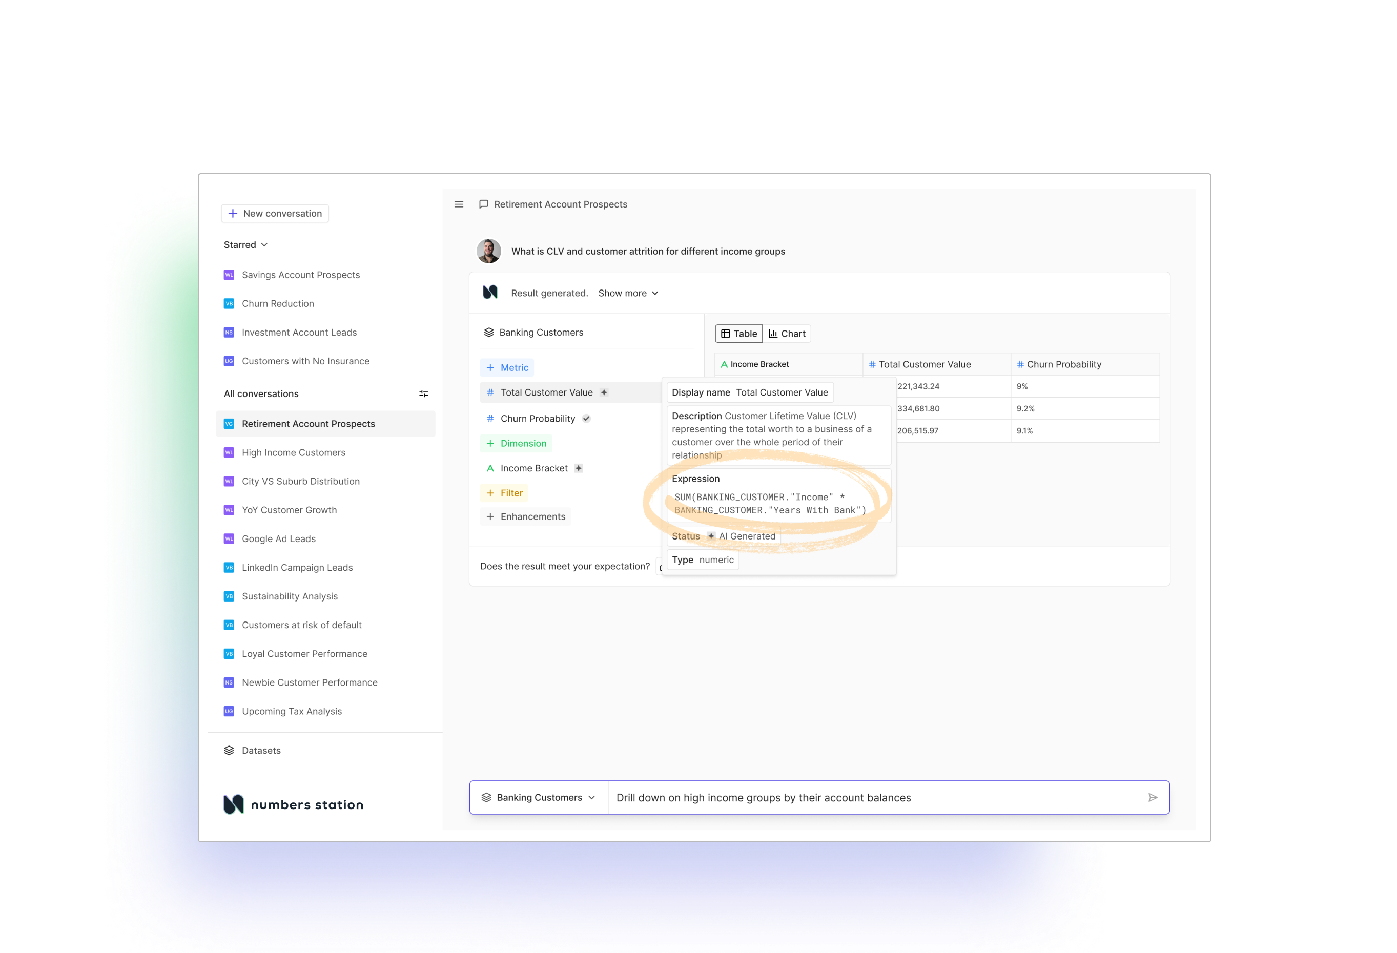Toggle the verified check on Churn Probability
Image resolution: width=1397 pixels, height=953 pixels.
click(x=586, y=419)
